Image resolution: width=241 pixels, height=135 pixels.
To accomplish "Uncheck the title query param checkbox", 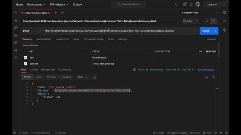I will [x=25, y=57].
